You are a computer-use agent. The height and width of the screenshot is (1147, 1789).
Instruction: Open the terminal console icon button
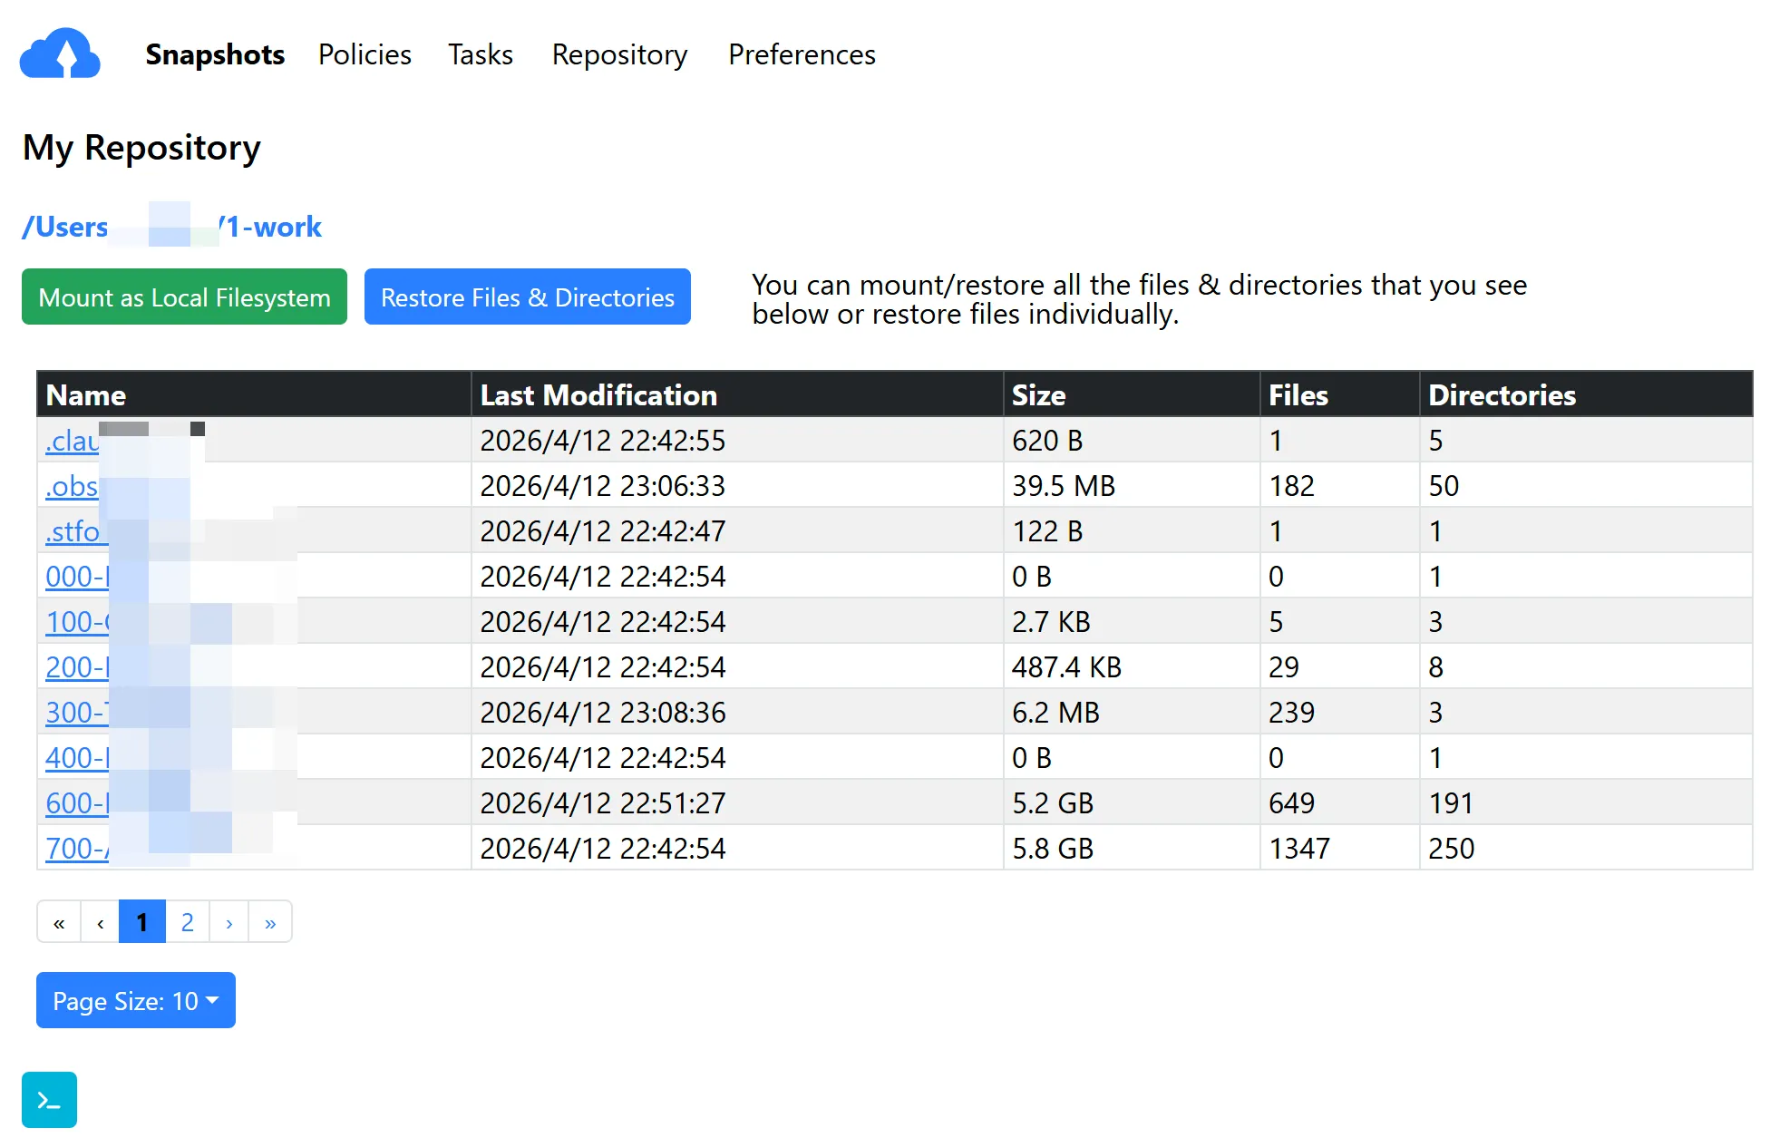(49, 1100)
